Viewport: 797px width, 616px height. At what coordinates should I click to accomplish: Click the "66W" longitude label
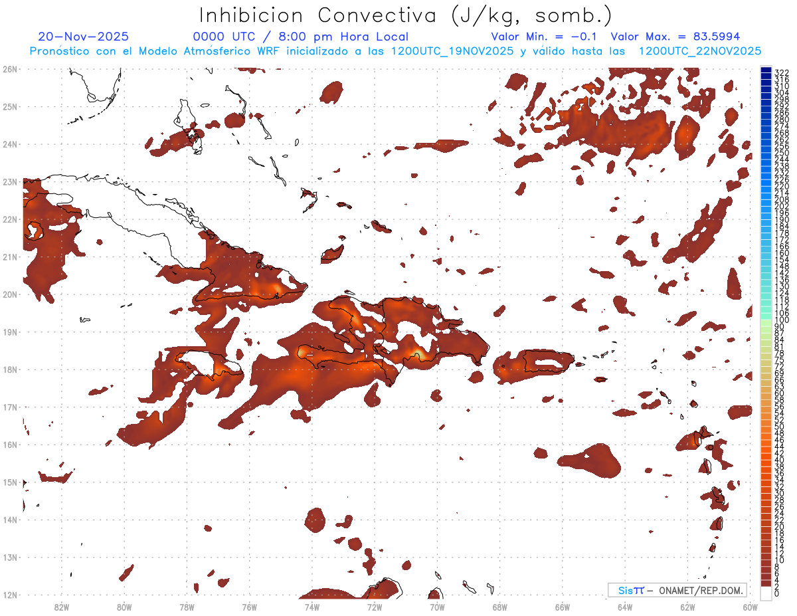click(563, 607)
